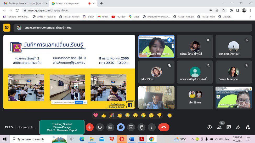
Task: Select anakkawee ruengmalai video tile
Action: pos(156,47)
